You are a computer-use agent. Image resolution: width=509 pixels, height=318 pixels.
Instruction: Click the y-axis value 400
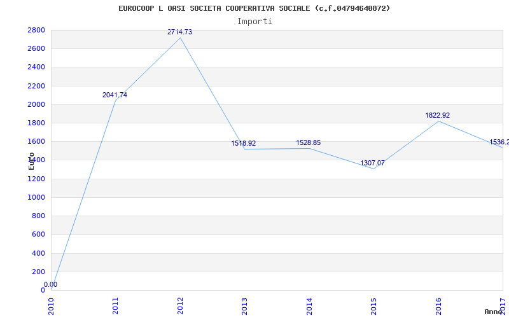point(39,253)
